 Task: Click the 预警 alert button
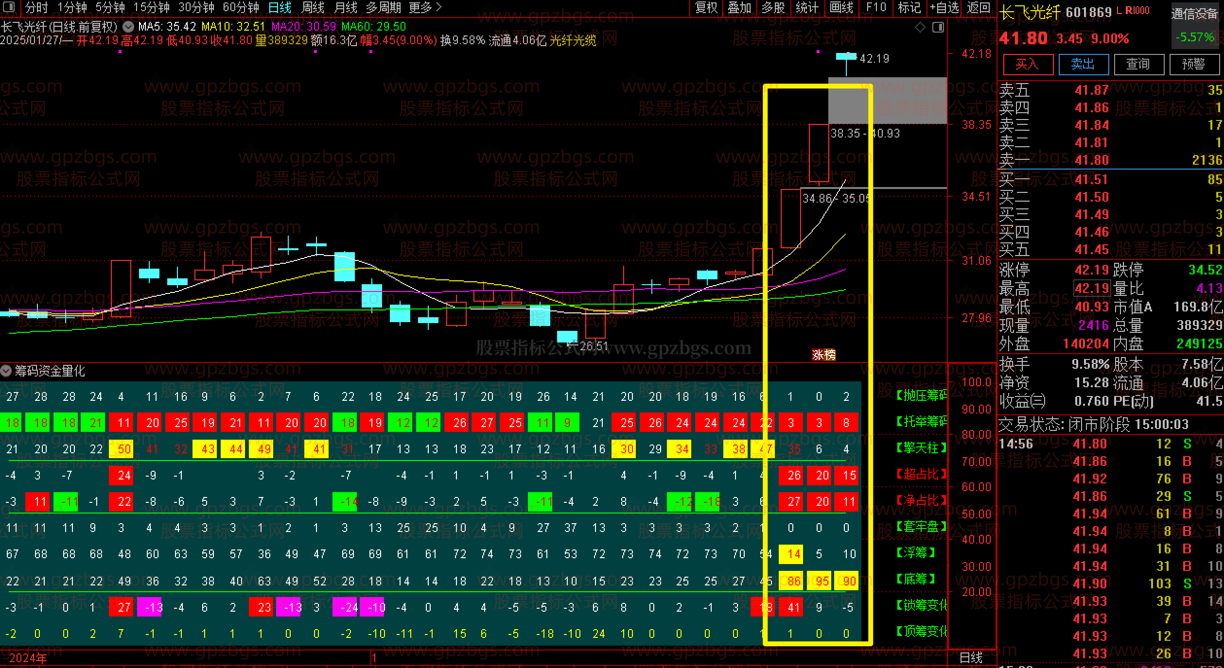(x=1194, y=64)
